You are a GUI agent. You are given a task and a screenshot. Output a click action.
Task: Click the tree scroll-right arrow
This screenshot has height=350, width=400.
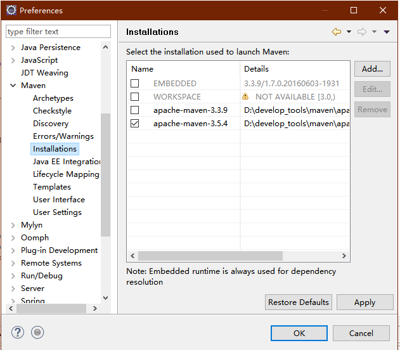[95, 308]
